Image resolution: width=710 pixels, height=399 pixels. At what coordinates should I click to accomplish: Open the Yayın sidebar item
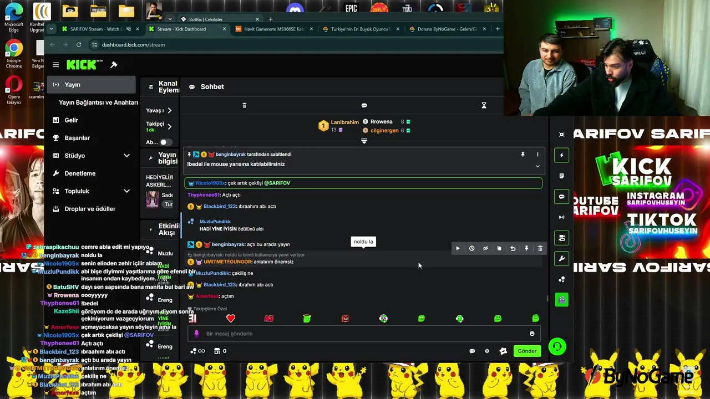91,85
